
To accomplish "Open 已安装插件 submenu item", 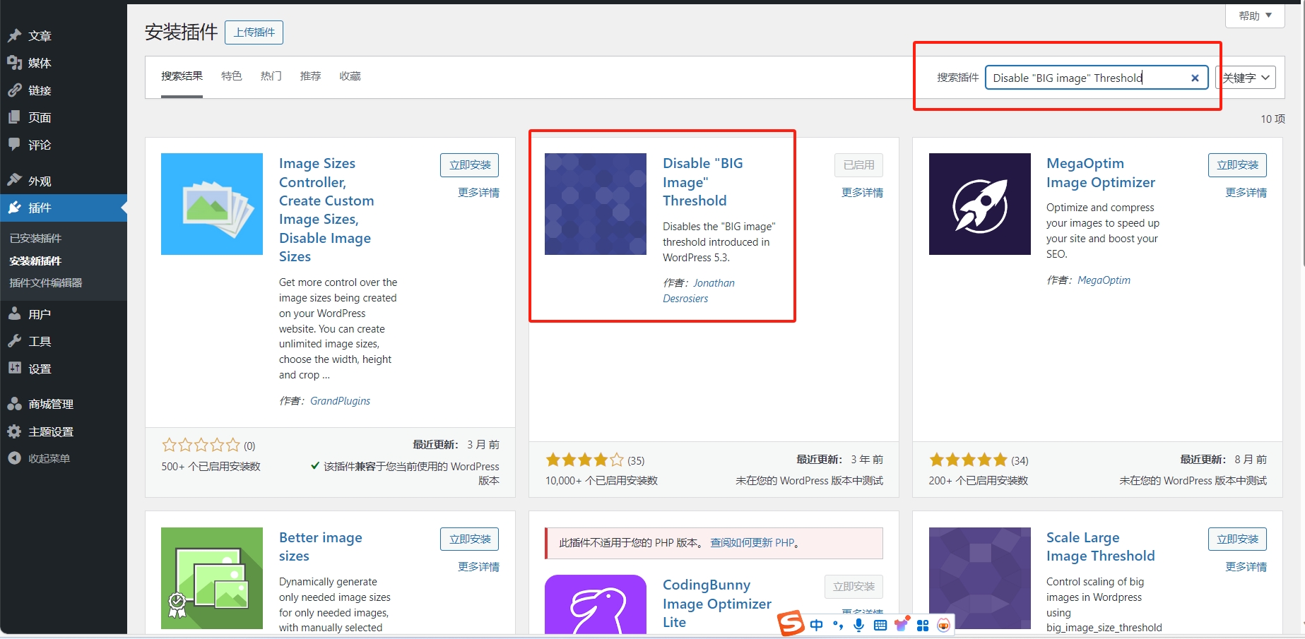I will pyautogui.click(x=35, y=239).
